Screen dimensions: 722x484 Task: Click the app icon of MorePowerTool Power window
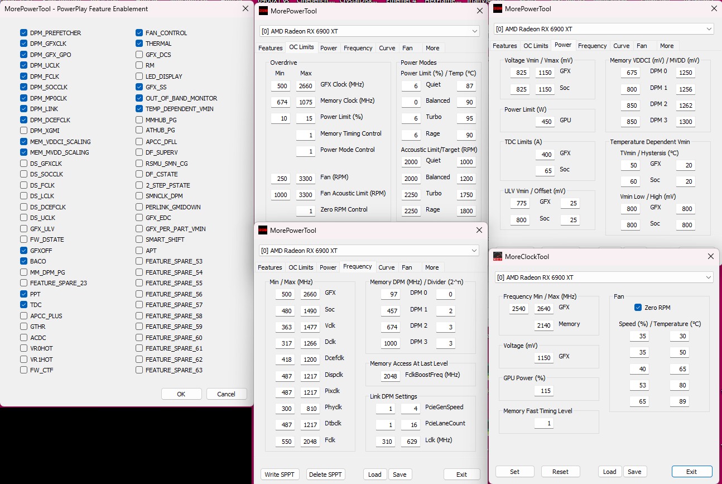498,8
